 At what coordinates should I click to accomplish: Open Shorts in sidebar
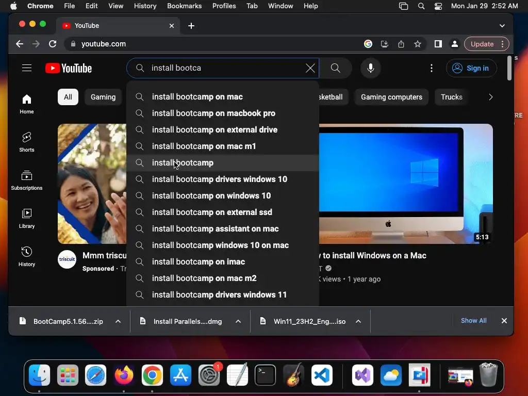pos(27,142)
